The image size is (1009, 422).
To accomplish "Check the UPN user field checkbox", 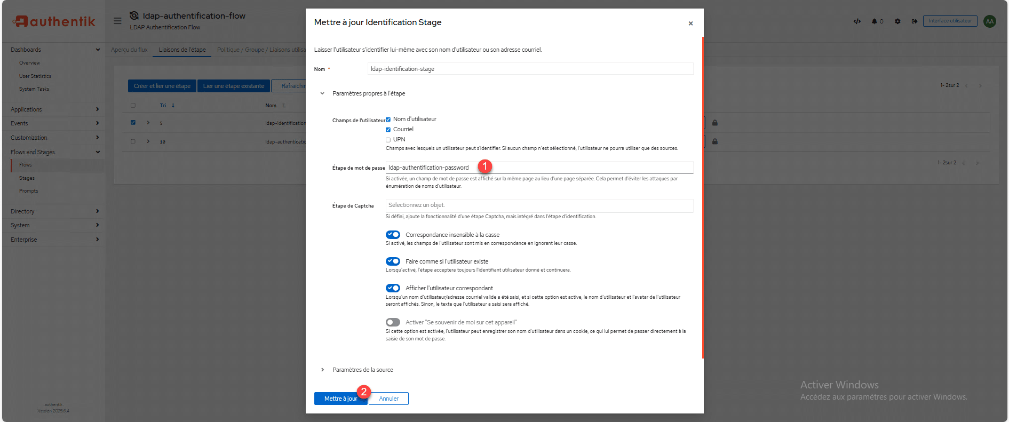I will point(388,140).
